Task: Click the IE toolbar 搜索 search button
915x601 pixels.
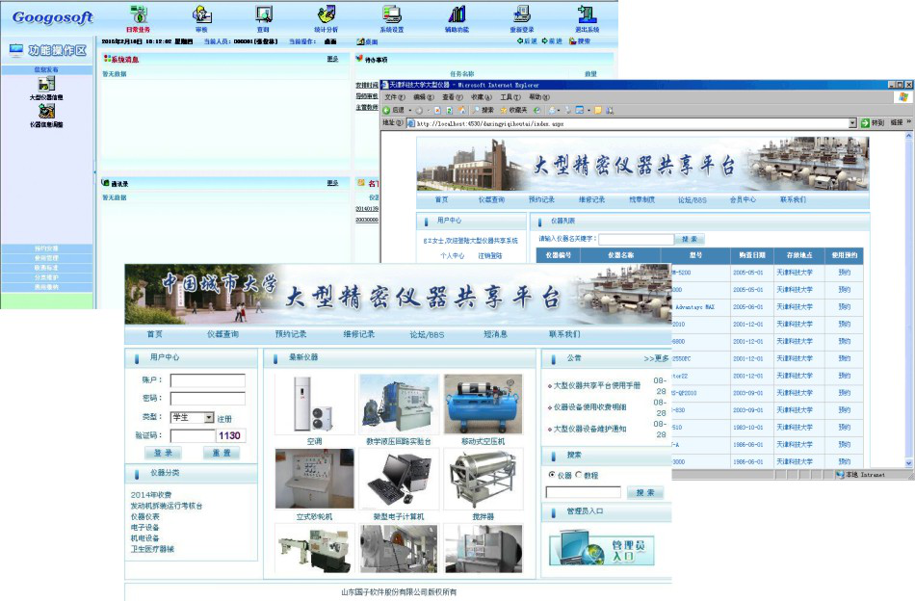Action: [x=483, y=110]
